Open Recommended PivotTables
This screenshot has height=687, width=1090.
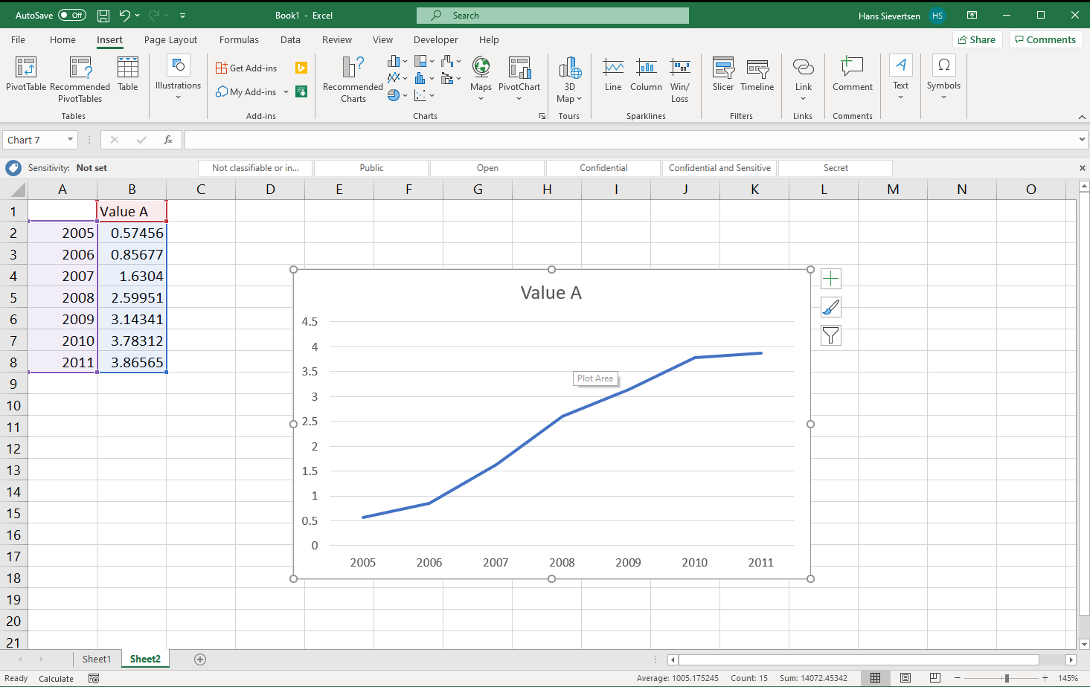pyautogui.click(x=80, y=80)
